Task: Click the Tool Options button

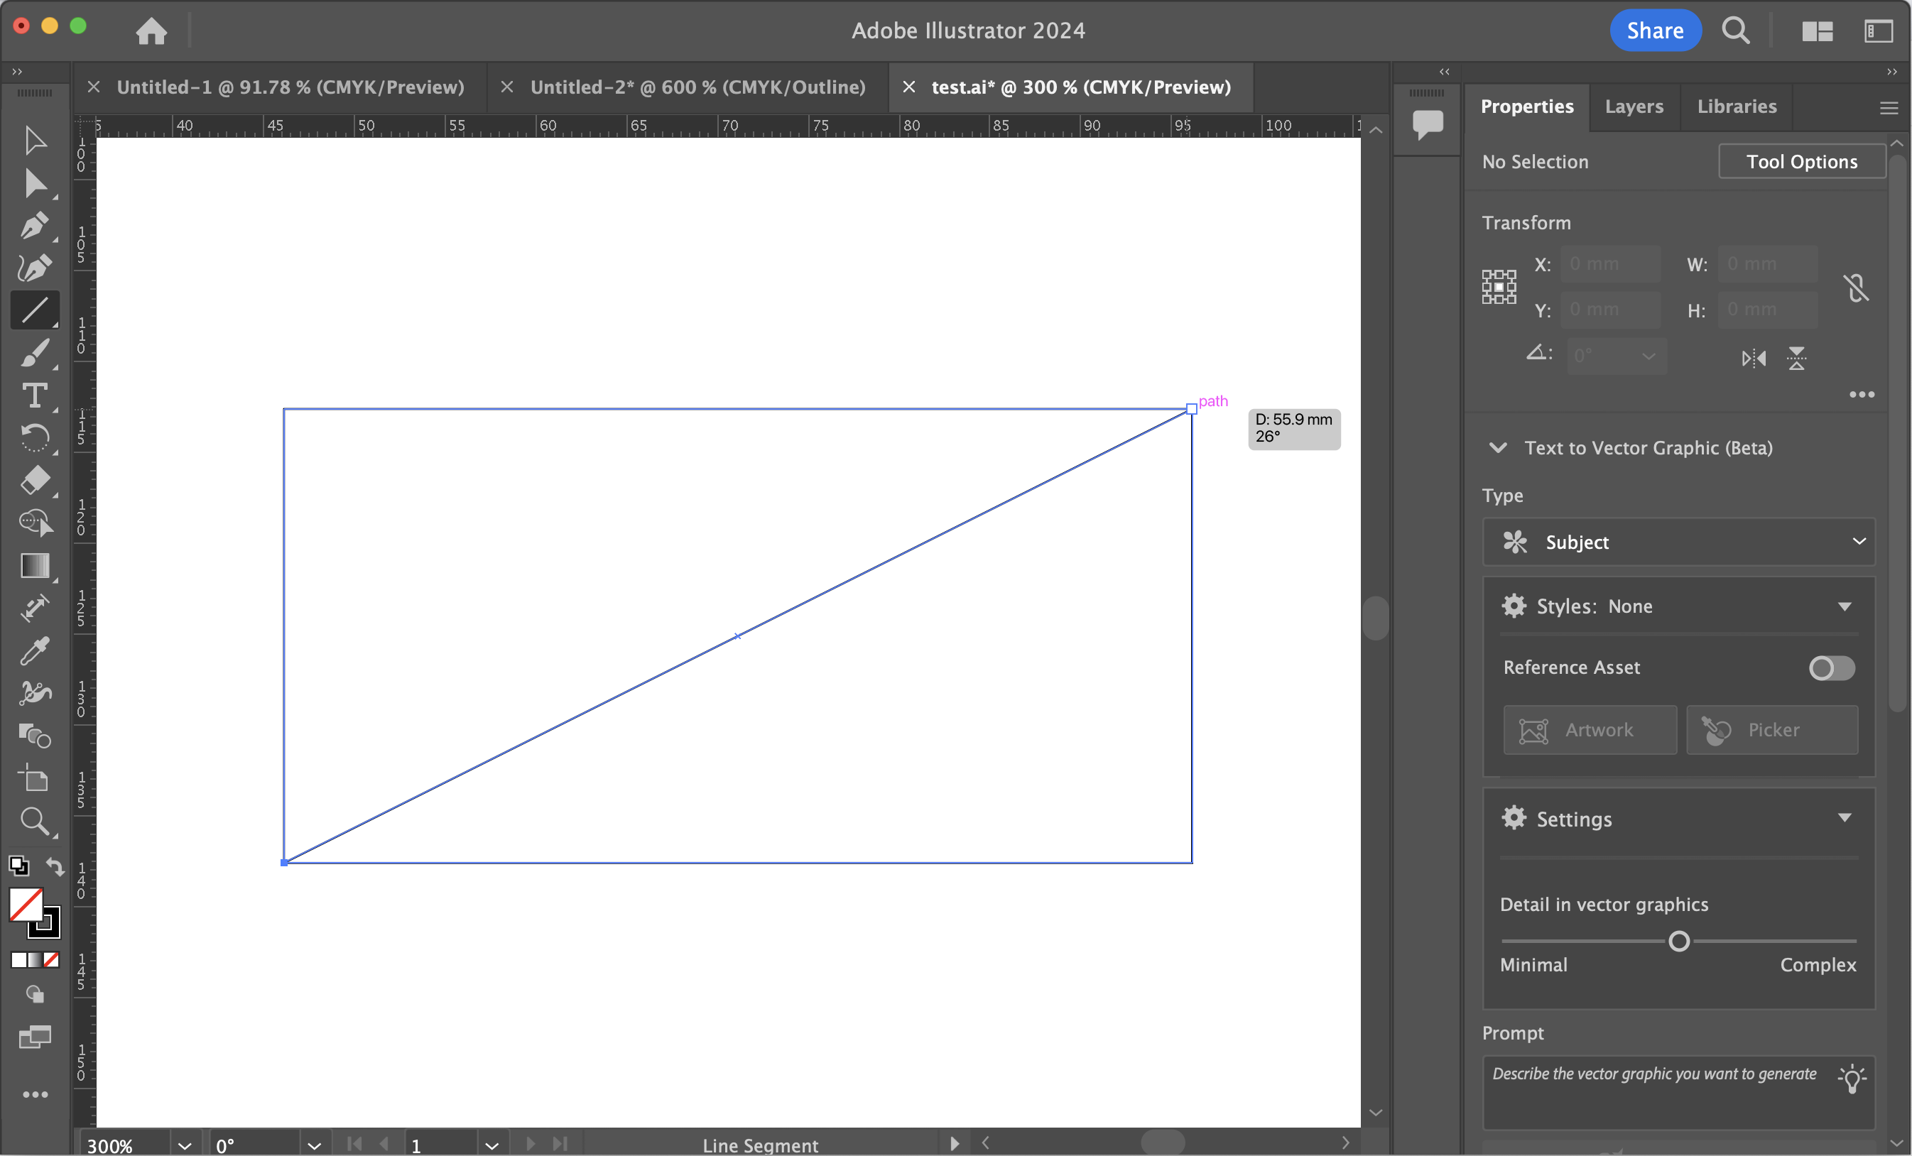Action: (x=1802, y=161)
